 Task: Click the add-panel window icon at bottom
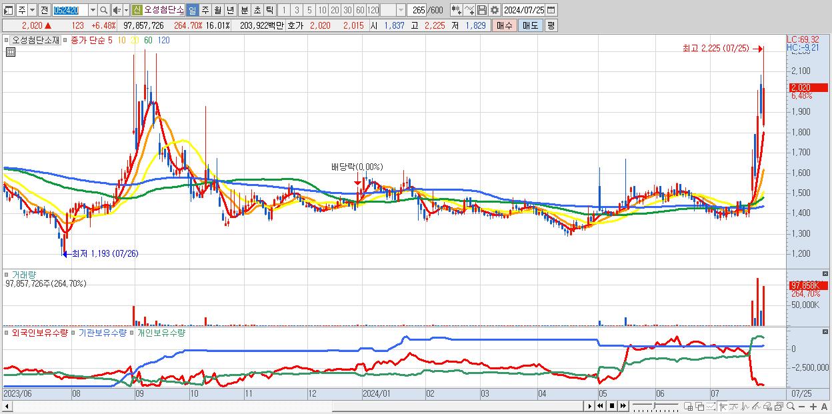point(688,406)
